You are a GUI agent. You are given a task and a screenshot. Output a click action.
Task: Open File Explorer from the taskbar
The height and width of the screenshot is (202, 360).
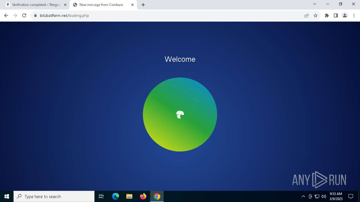(x=129, y=196)
